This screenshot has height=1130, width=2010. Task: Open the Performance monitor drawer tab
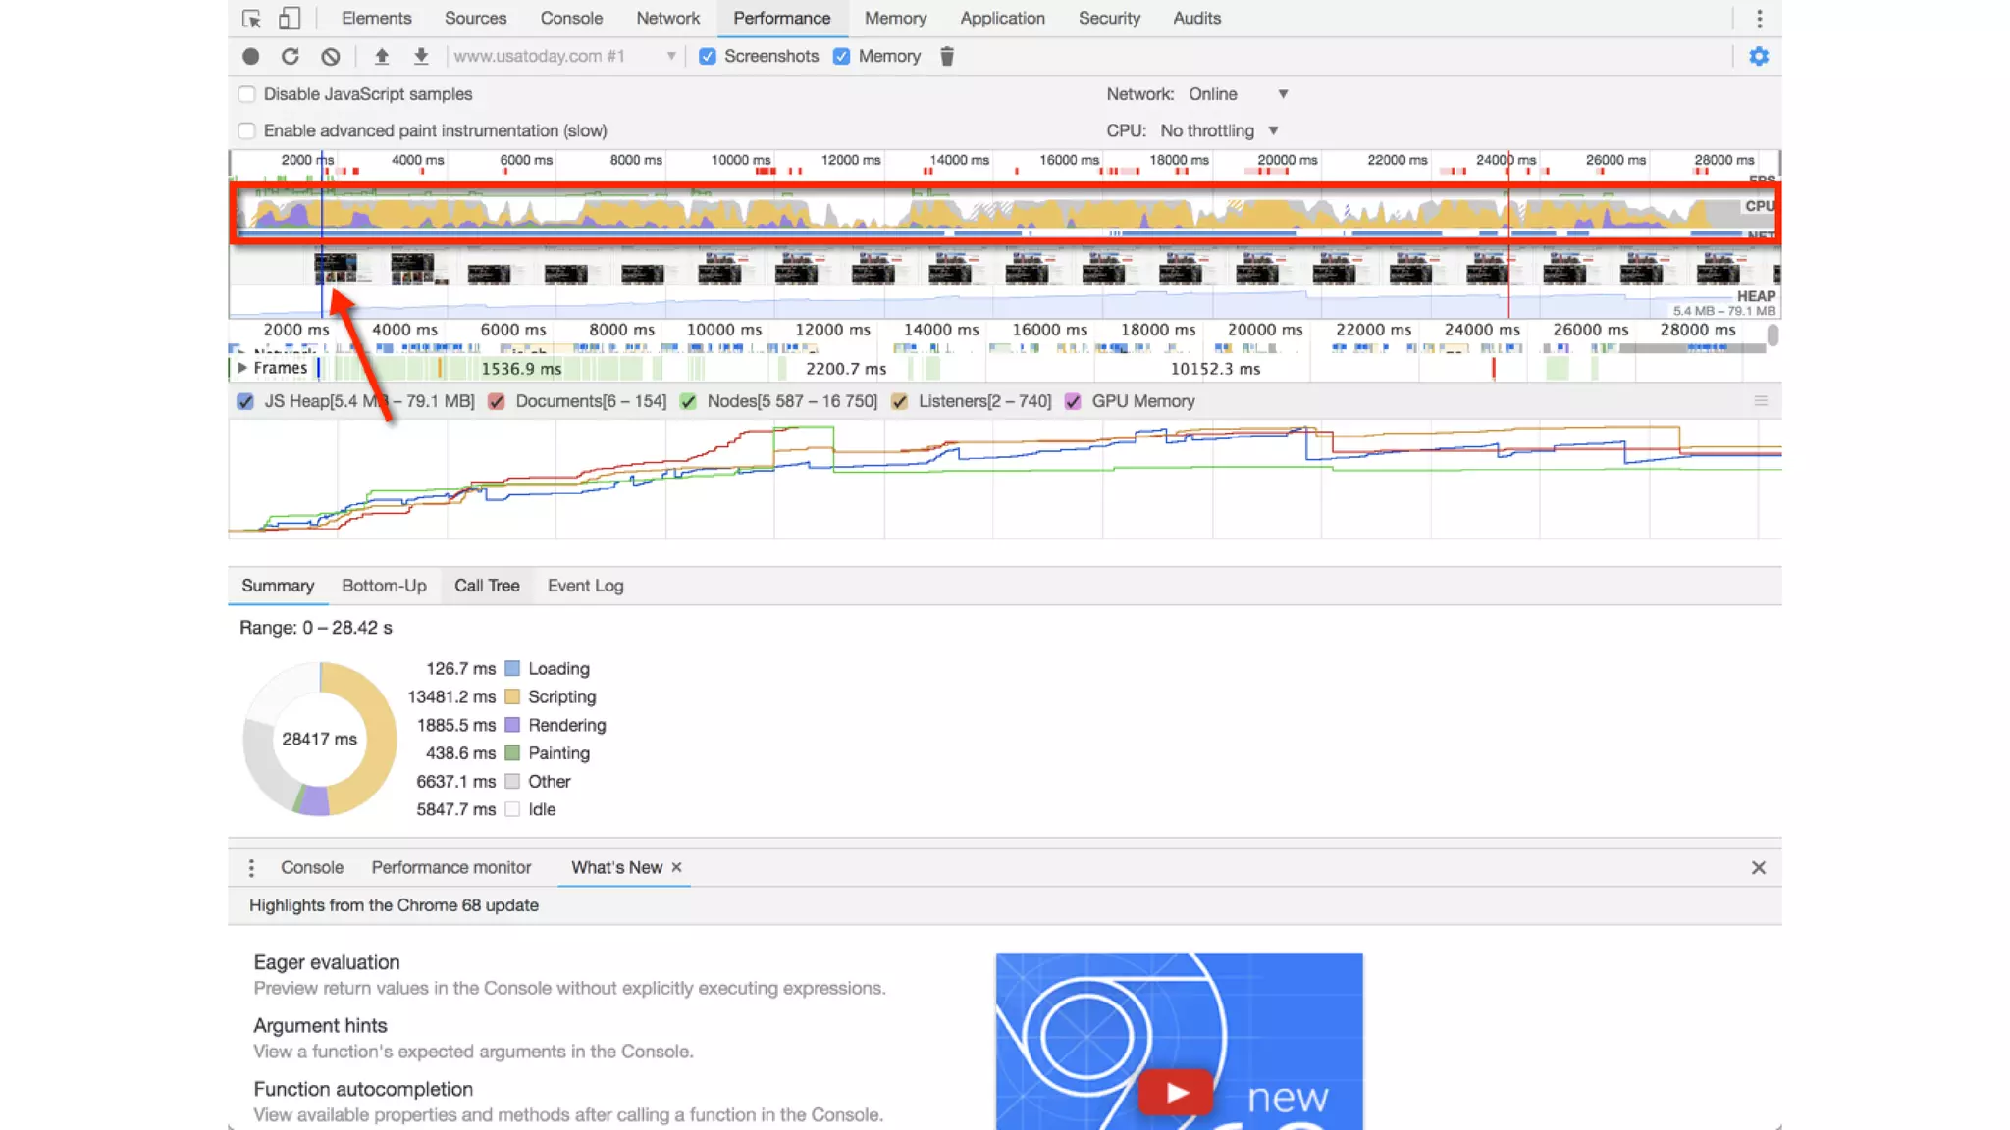pyautogui.click(x=450, y=867)
